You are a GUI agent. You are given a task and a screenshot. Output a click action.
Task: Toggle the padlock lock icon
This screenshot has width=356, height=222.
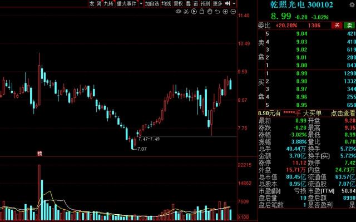(x=201, y=11)
